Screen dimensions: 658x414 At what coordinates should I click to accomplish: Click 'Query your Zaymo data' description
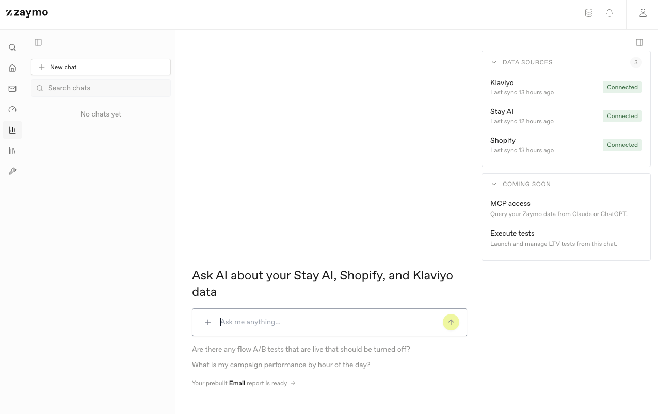[559, 214]
